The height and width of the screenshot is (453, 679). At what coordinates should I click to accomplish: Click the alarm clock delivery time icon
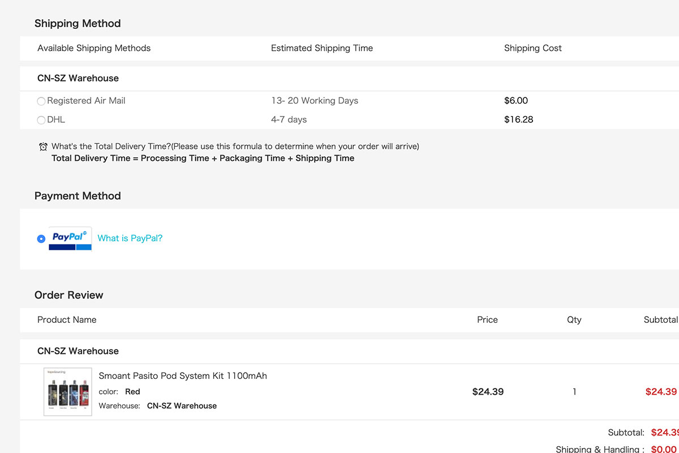pyautogui.click(x=43, y=147)
